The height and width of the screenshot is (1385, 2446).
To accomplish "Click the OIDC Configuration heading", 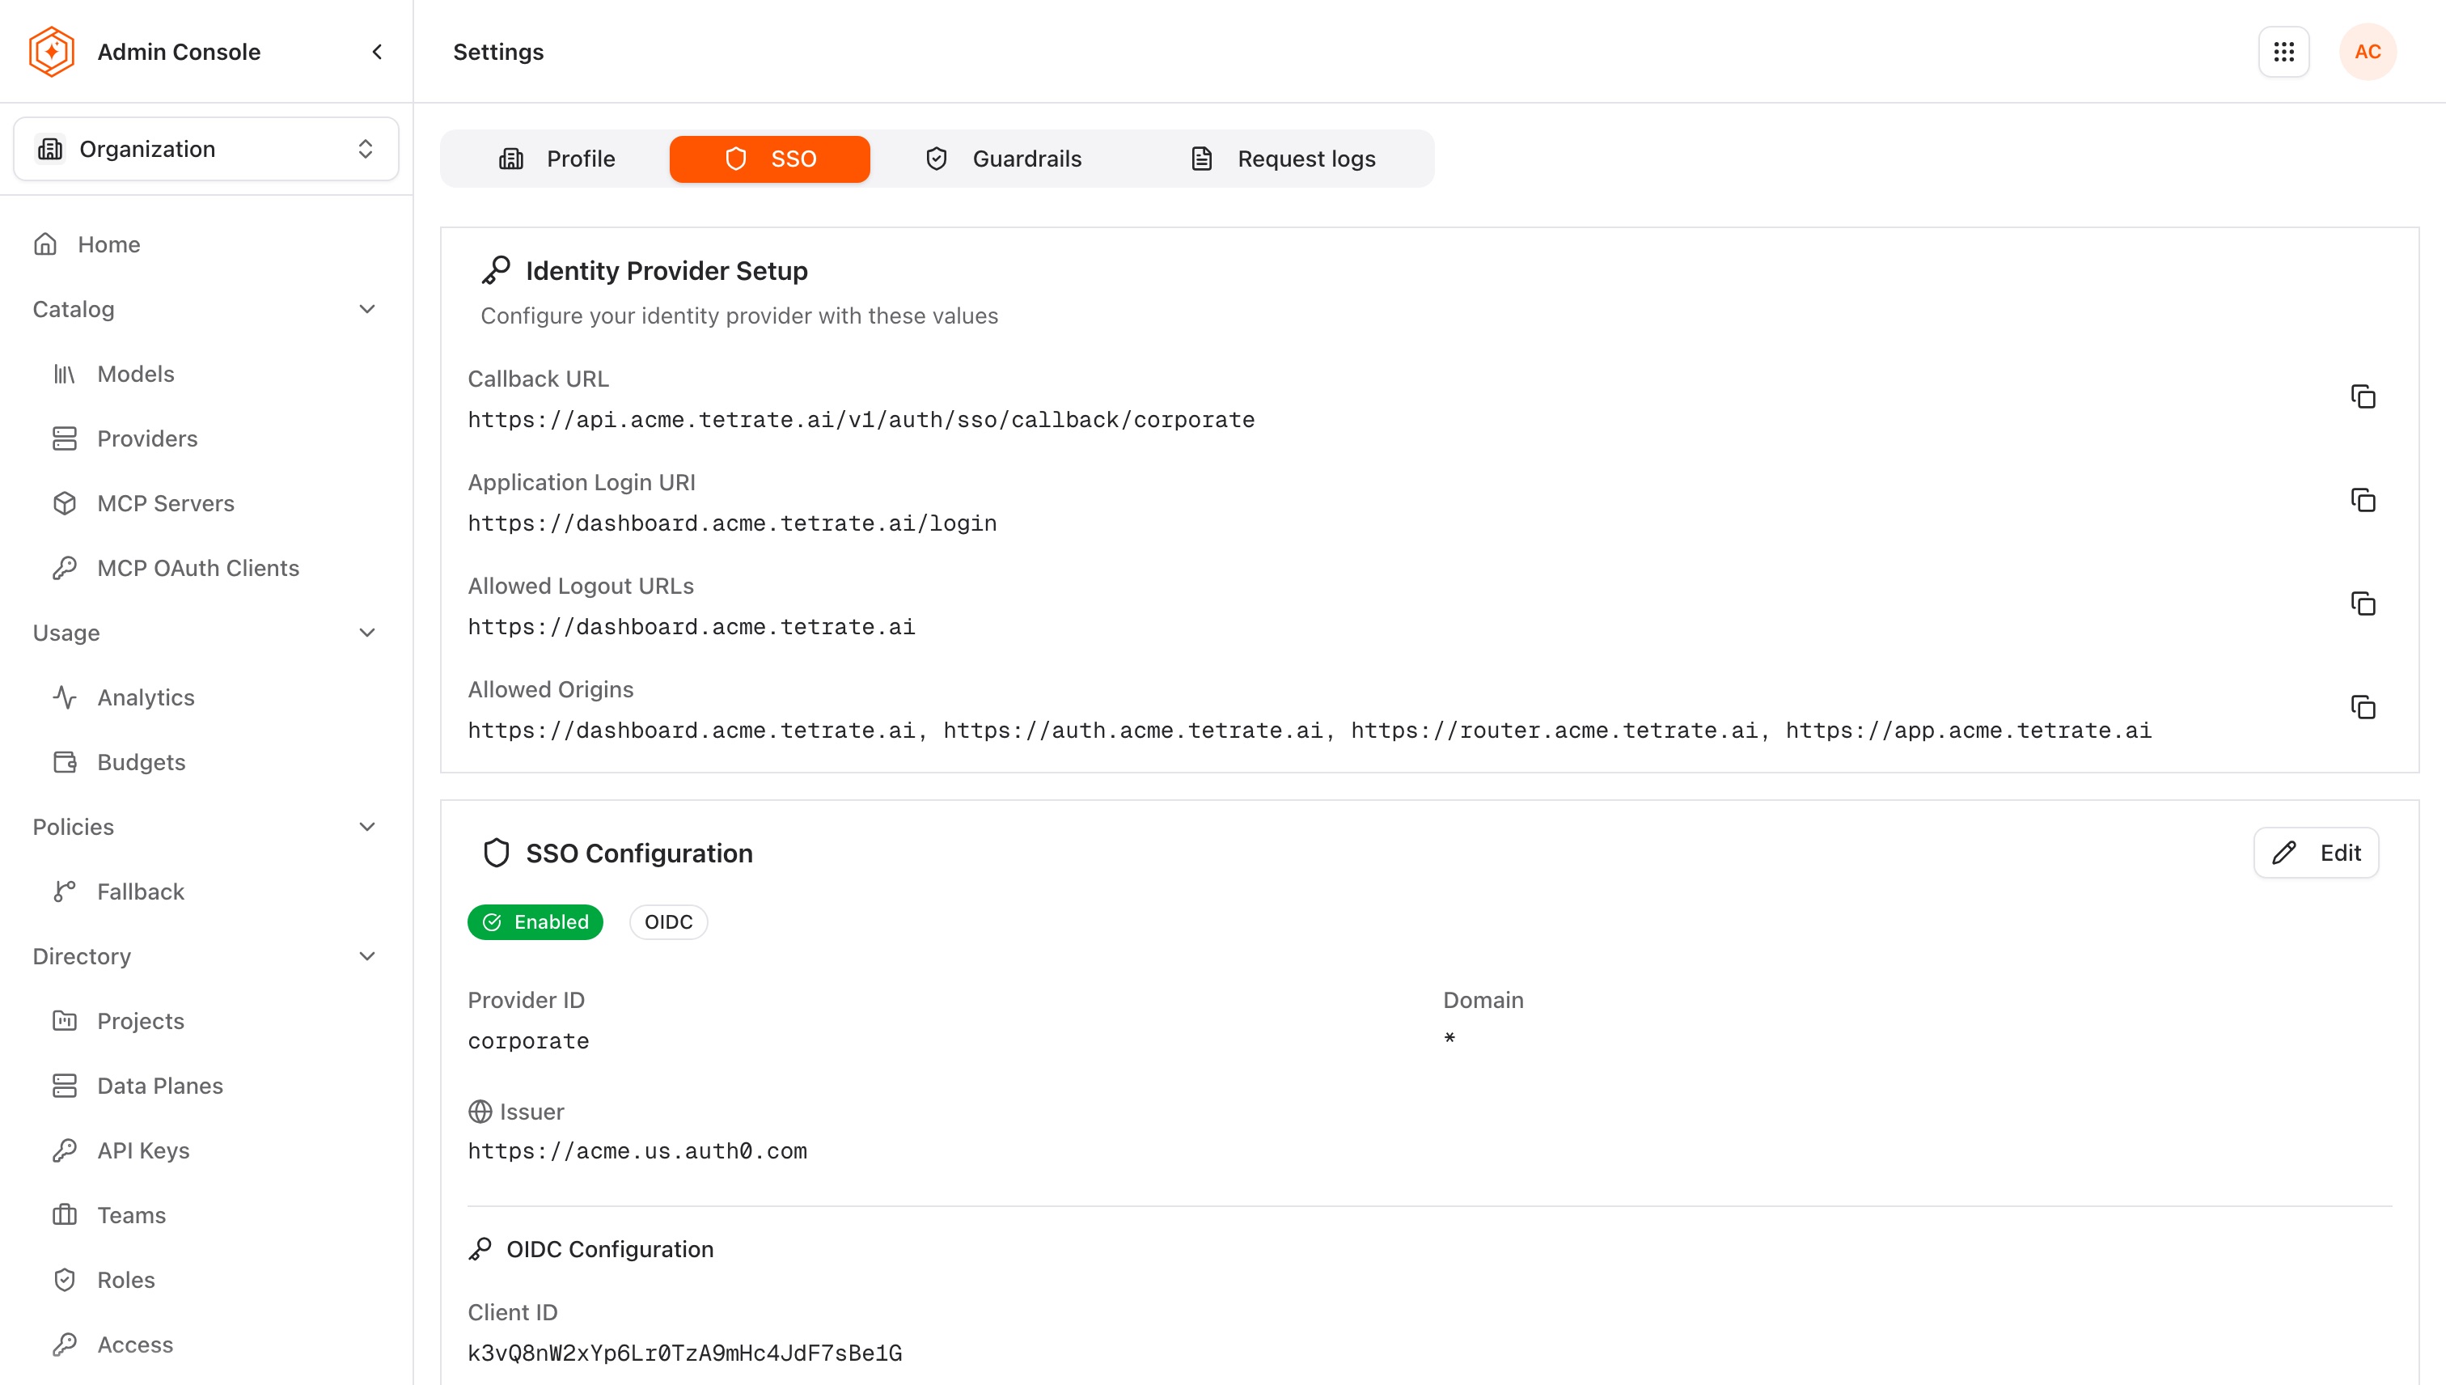I will 610,1249.
